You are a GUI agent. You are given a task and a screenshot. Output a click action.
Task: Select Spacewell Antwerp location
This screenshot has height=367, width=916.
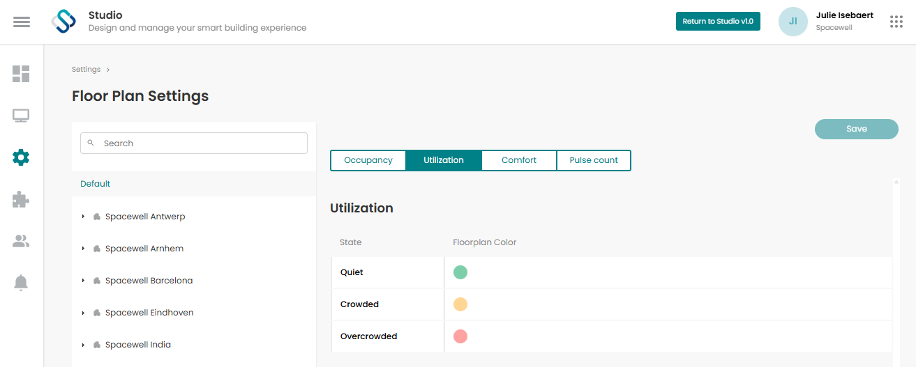[x=145, y=217]
